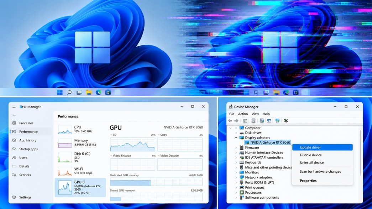Viewport: 372px width, 209px height.
Task: Open Services page in Task Manager
Action: point(25,175)
